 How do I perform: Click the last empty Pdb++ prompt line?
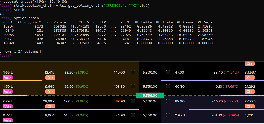point(6,56)
